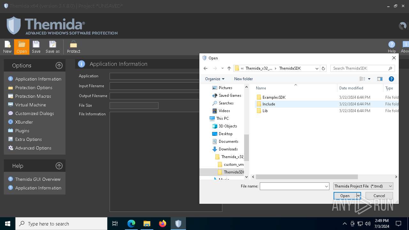The image size is (409, 230).
Task: Collapse the Options panel
Action: [x=59, y=65]
